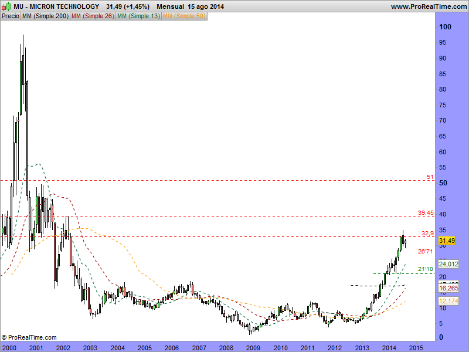This screenshot has width=469, height=352.
Task: Click the orange 12,174 moving average tag
Action: (448, 301)
